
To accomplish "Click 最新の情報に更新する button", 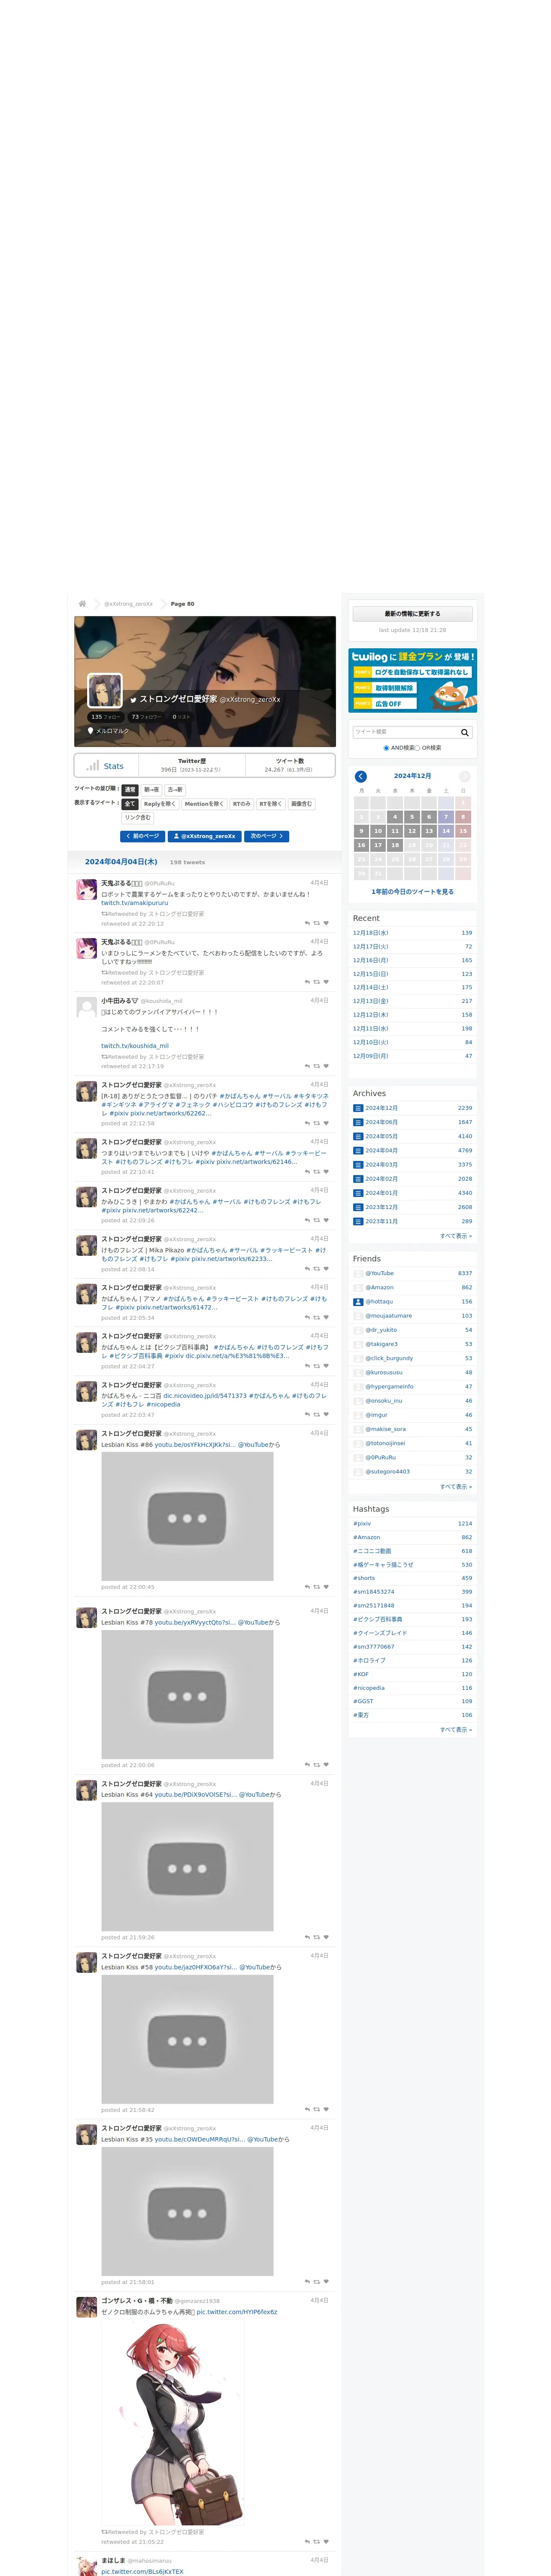I will (412, 613).
